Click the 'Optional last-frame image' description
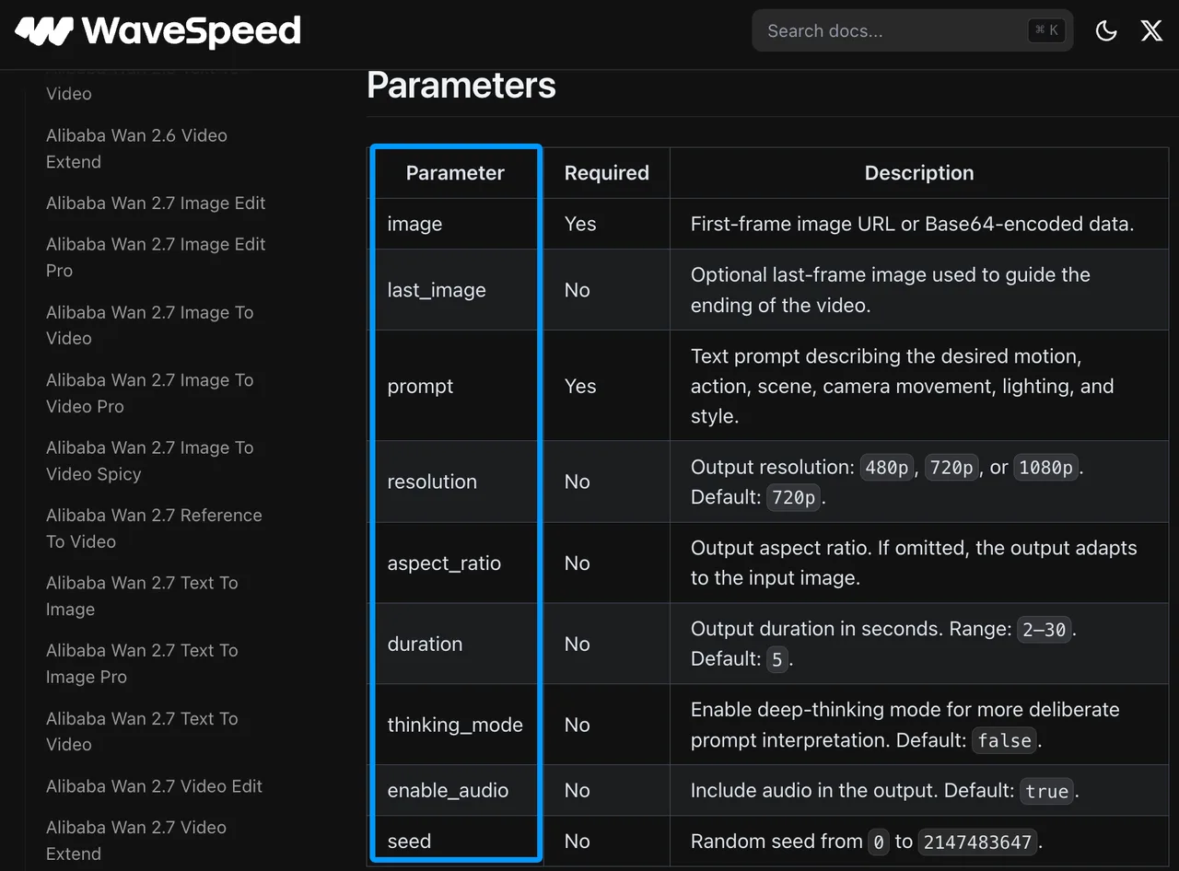The width and height of the screenshot is (1179, 871). [x=891, y=290]
